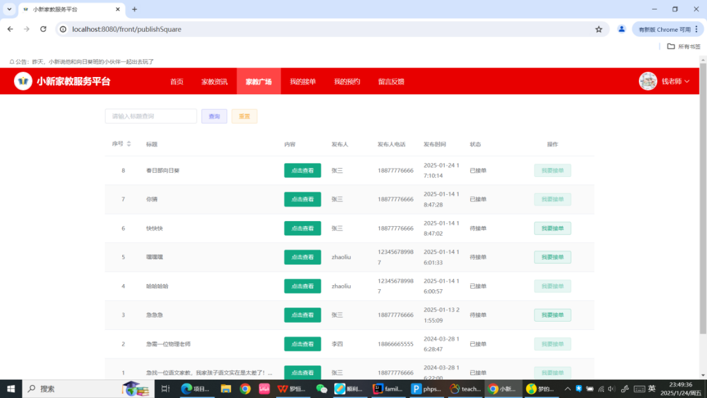Open the tab search dropdown arrow

[9, 9]
